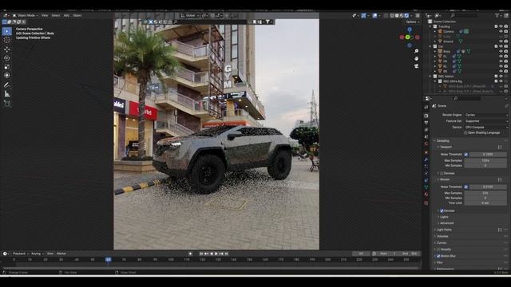Toggle Open Shading Language checkbox
Viewport: 511px width, 287px height.
(x=465, y=133)
